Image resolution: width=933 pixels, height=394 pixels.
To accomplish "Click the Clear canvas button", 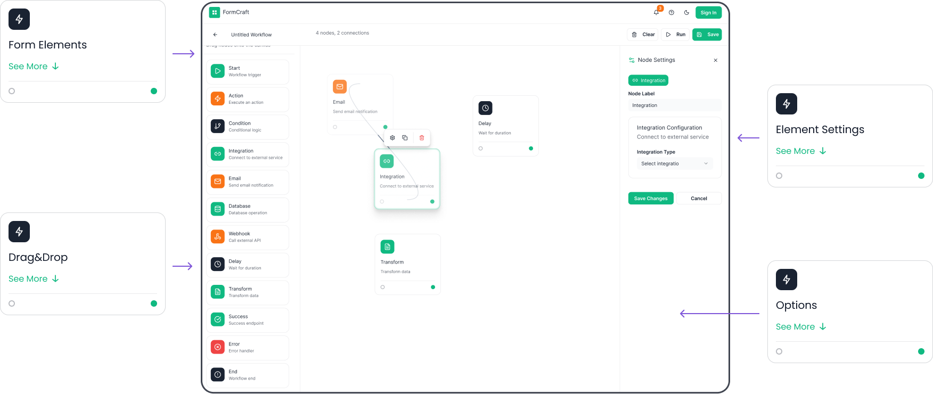I will coord(643,35).
